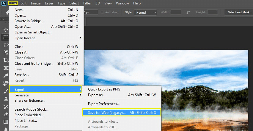Select the Lasso tool
This screenshot has height=131, width=253.
[x=6, y=45]
